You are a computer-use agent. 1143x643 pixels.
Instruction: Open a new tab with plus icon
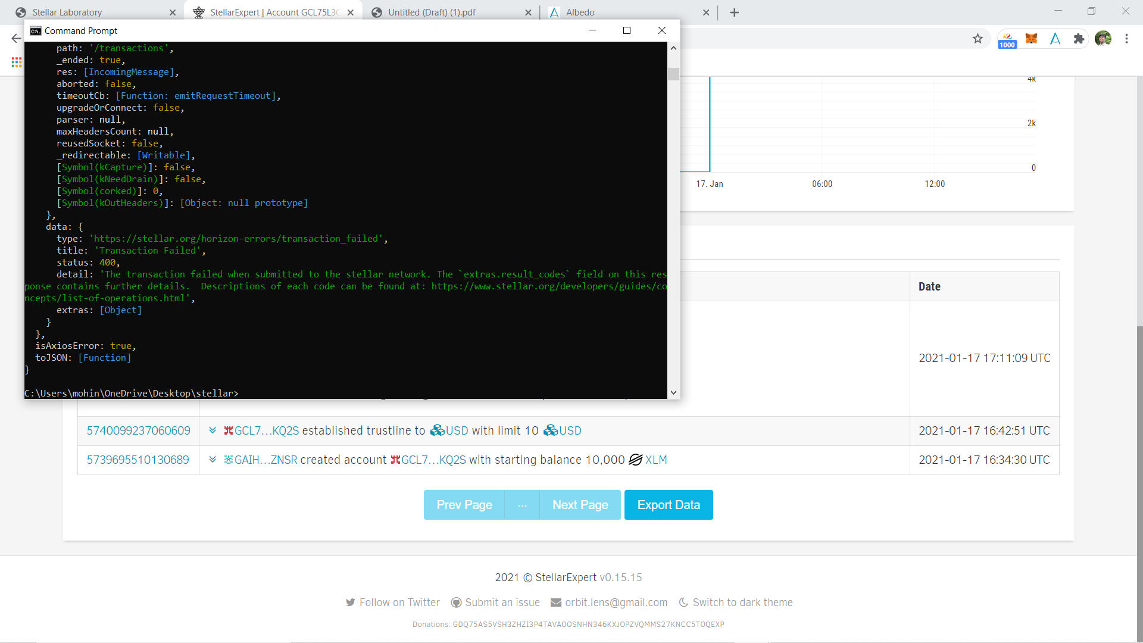pyautogui.click(x=734, y=13)
